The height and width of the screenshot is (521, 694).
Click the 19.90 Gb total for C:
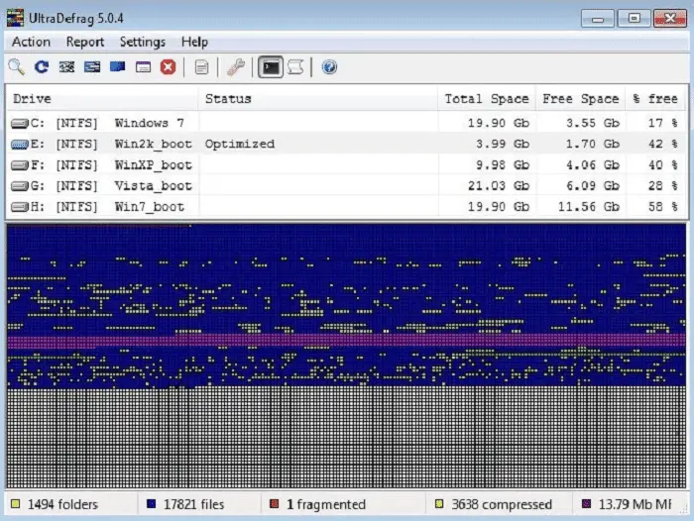coord(499,123)
